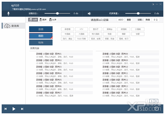The height and width of the screenshot is (115, 165).
Task: Skip to next effect track
Action: click(22, 109)
